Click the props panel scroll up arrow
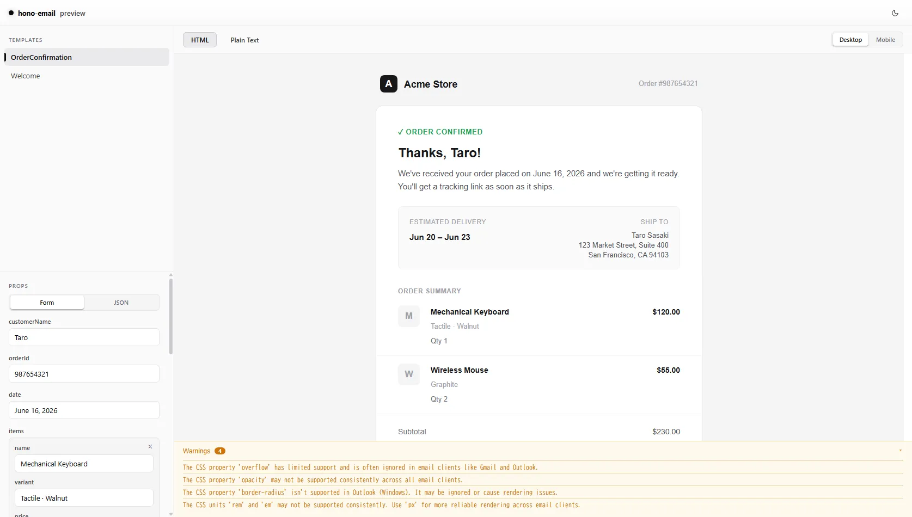 pos(171,275)
